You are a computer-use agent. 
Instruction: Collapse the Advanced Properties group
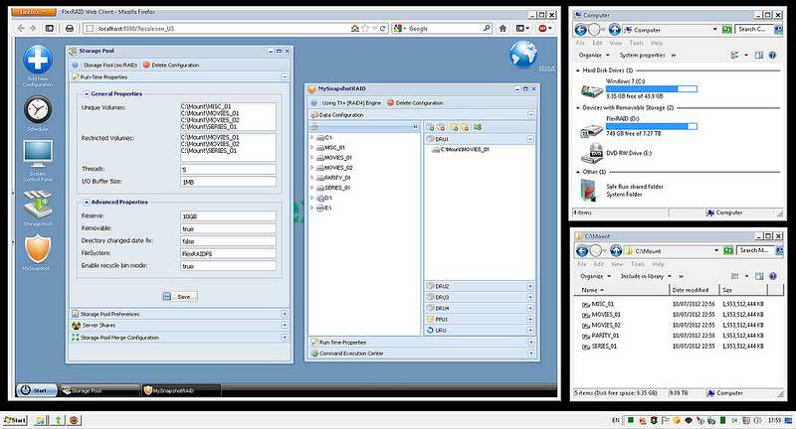click(x=87, y=203)
